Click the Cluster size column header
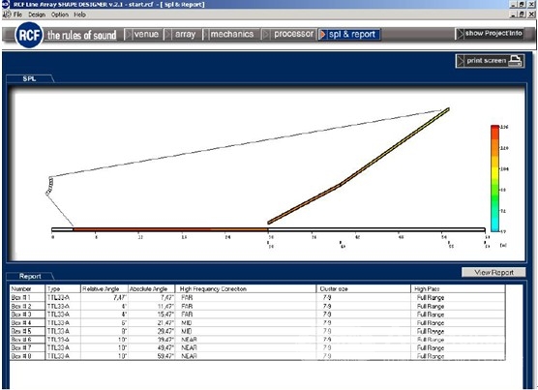This screenshot has width=538, height=390. pyautogui.click(x=364, y=288)
